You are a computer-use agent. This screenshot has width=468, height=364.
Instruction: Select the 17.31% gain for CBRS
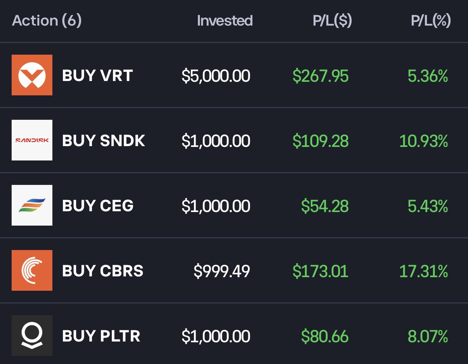coord(424,271)
